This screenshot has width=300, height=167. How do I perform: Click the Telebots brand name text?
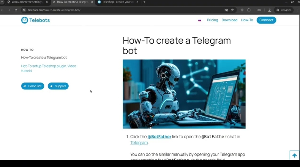coord(39,20)
